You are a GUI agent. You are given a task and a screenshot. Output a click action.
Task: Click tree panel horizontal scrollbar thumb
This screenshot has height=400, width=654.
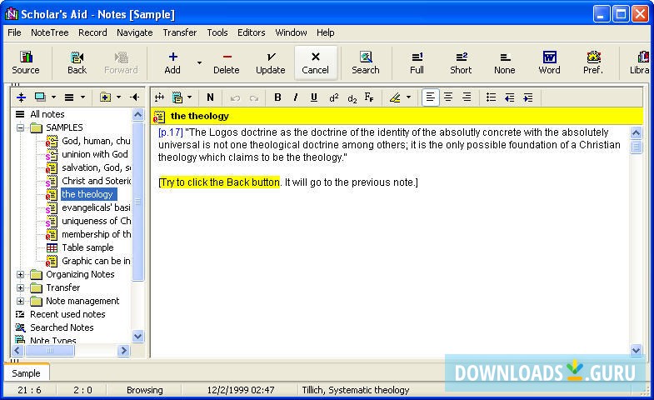50,351
